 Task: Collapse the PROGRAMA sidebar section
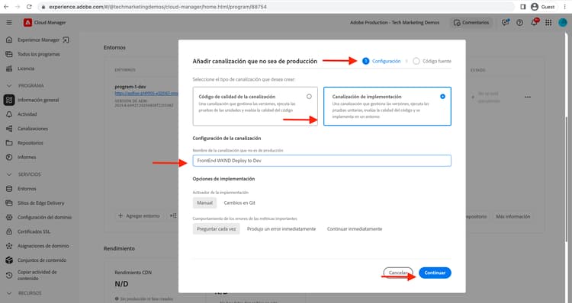(x=9, y=85)
